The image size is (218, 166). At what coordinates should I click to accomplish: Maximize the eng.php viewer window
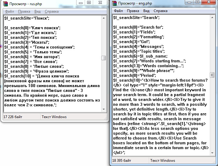point(197,2)
